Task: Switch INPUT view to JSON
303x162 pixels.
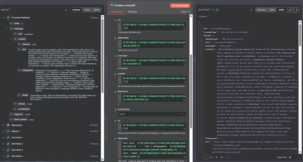Action: [96, 10]
